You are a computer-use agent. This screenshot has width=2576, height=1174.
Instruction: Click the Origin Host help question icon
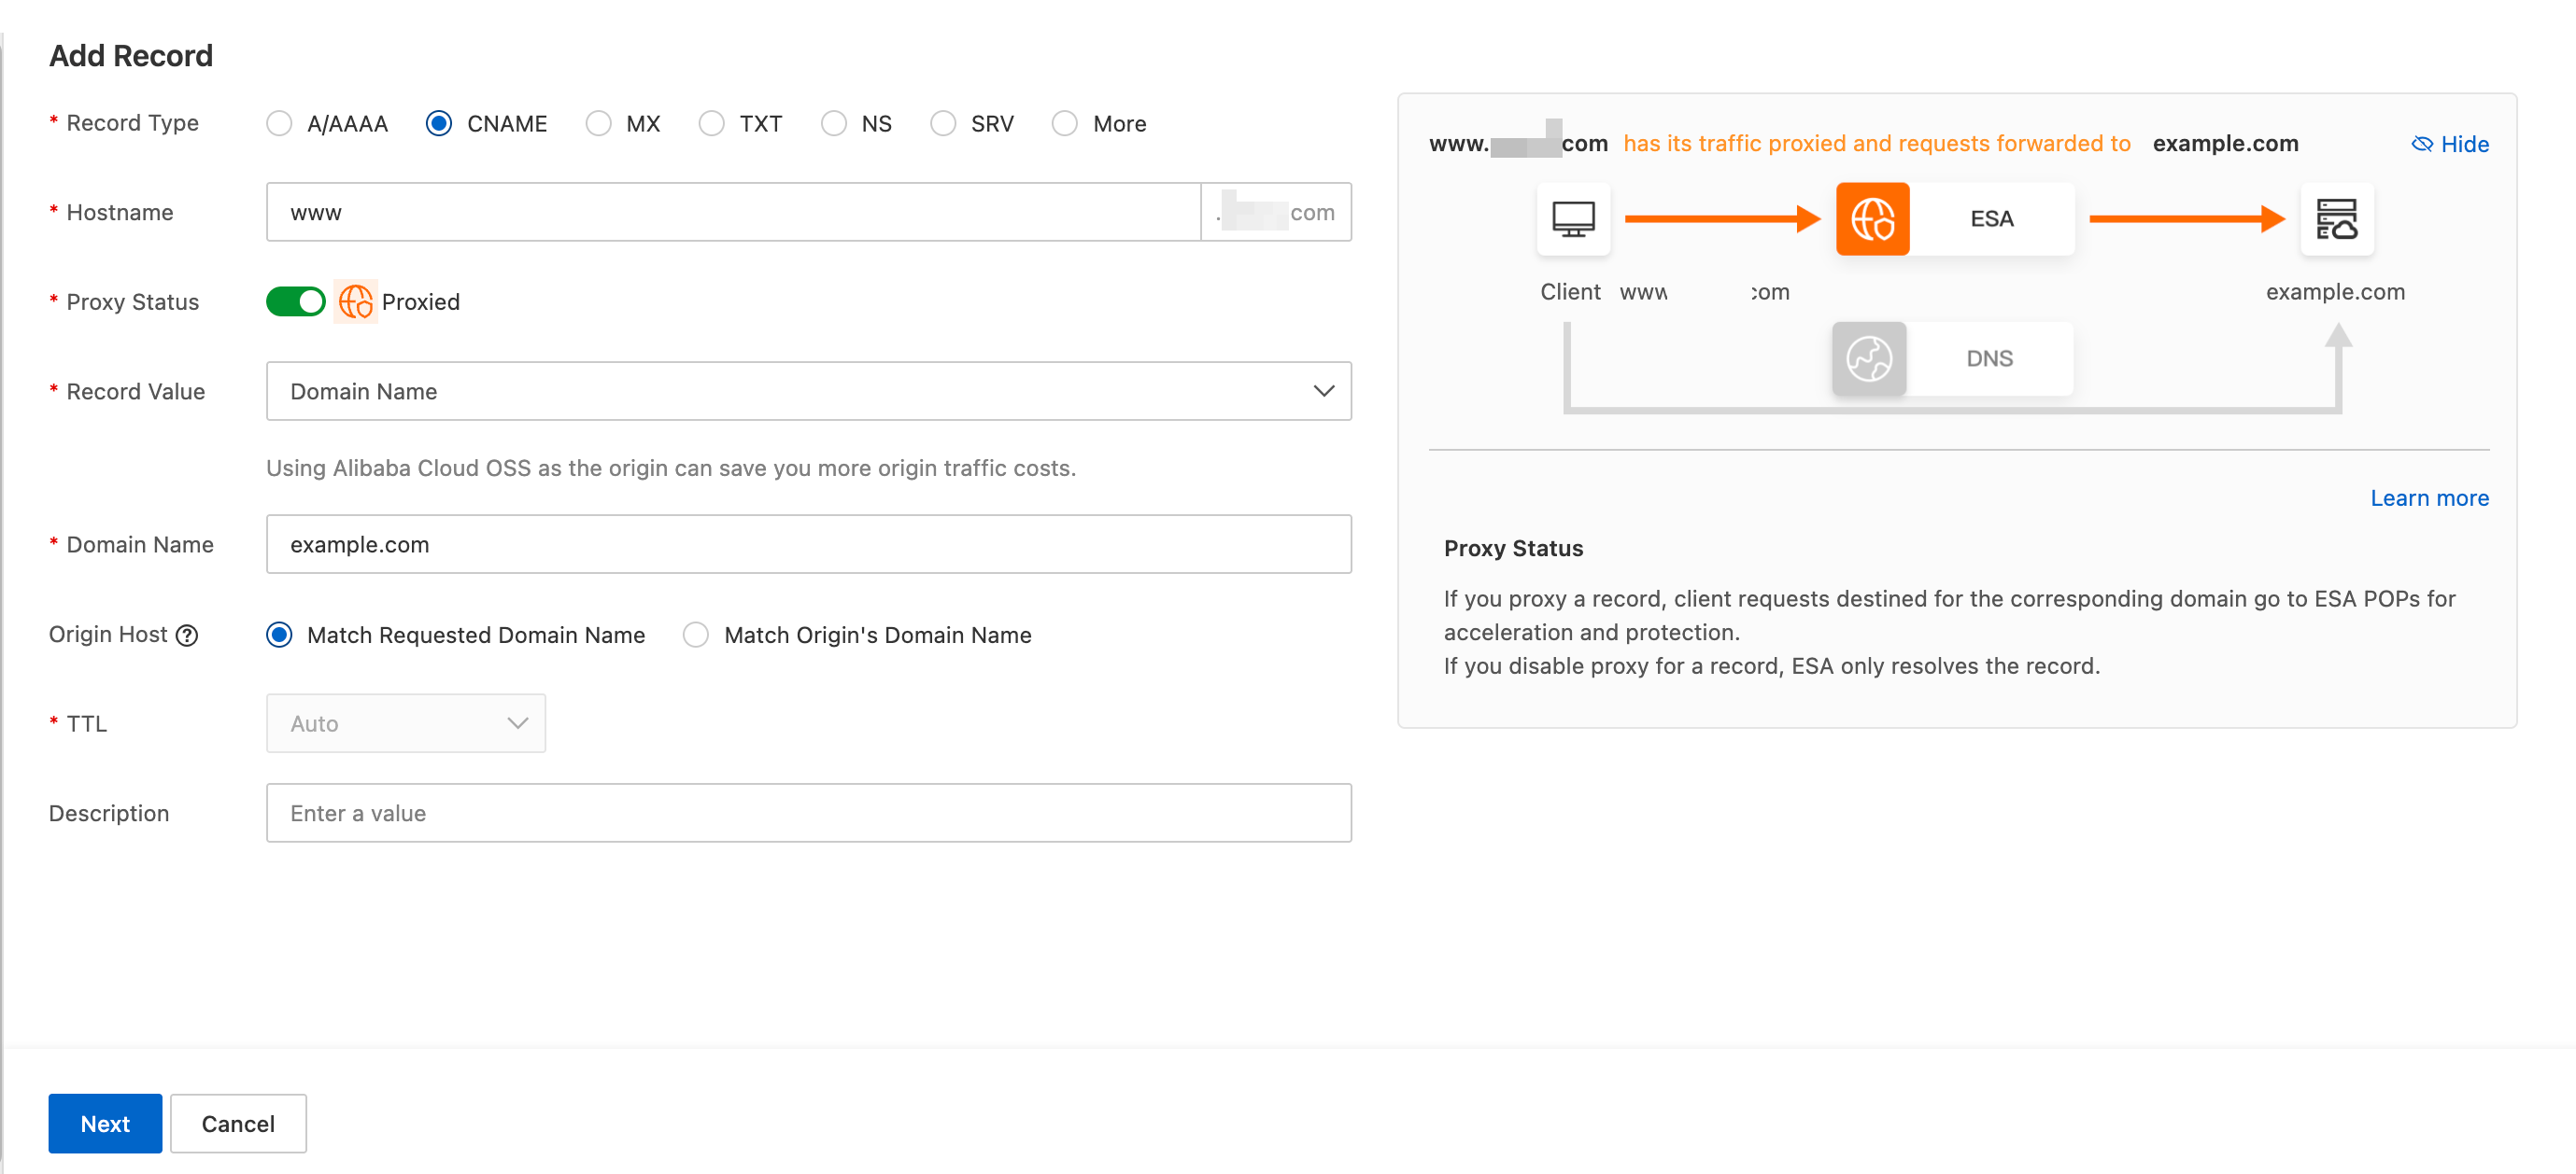(x=187, y=636)
